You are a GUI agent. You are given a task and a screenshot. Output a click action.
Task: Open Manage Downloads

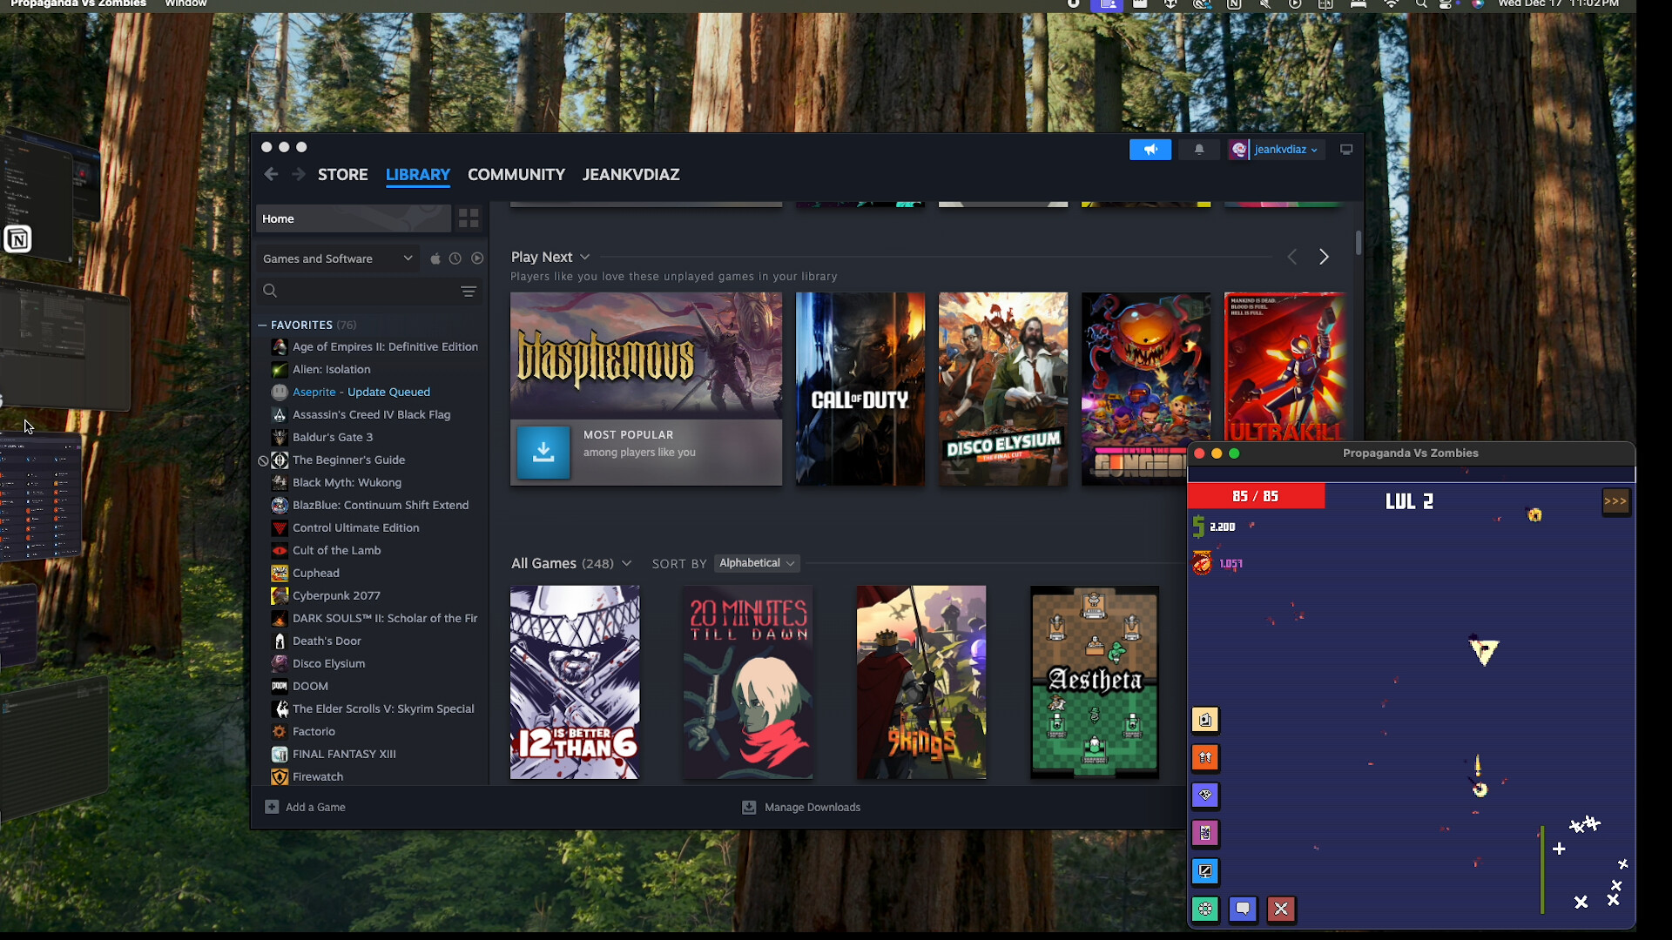coord(812,807)
